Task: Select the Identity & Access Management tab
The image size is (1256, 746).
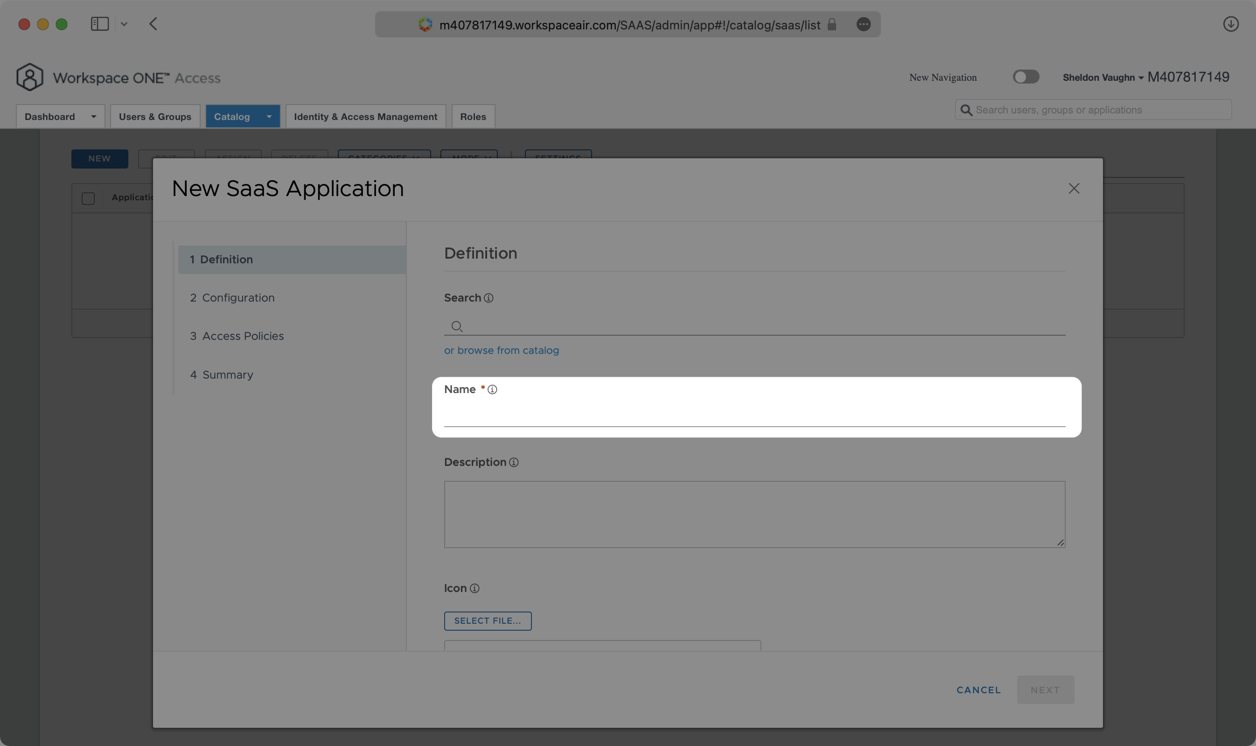Action: [x=365, y=115]
